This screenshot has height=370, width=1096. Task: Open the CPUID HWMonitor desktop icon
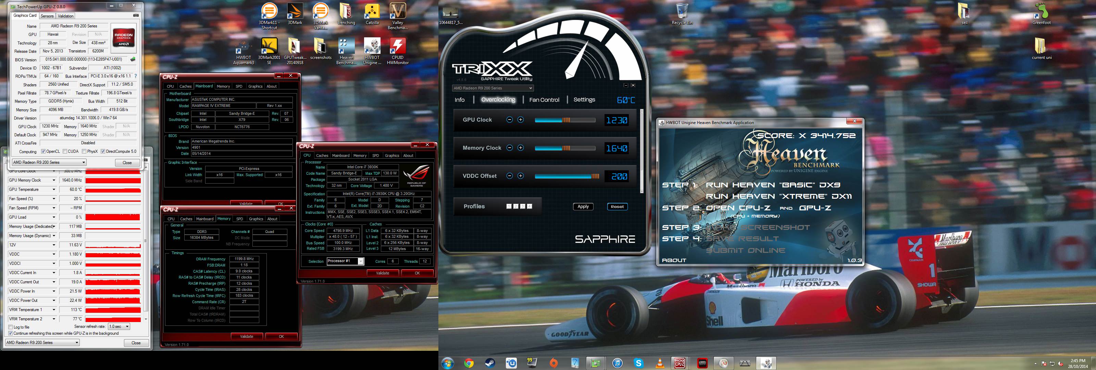click(x=398, y=51)
